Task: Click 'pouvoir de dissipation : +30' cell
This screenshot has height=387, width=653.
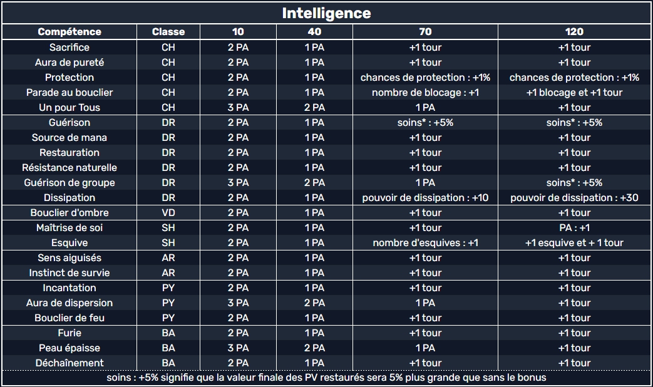Action: coord(574,198)
